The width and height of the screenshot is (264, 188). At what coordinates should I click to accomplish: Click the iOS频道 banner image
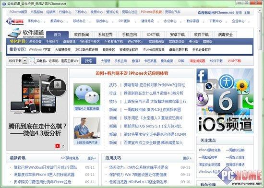(x=225, y=101)
